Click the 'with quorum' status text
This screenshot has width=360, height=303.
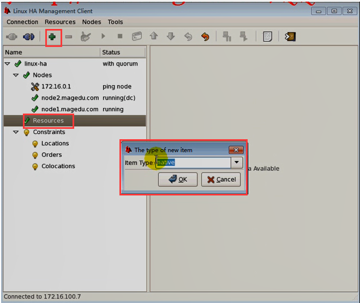[x=120, y=64]
